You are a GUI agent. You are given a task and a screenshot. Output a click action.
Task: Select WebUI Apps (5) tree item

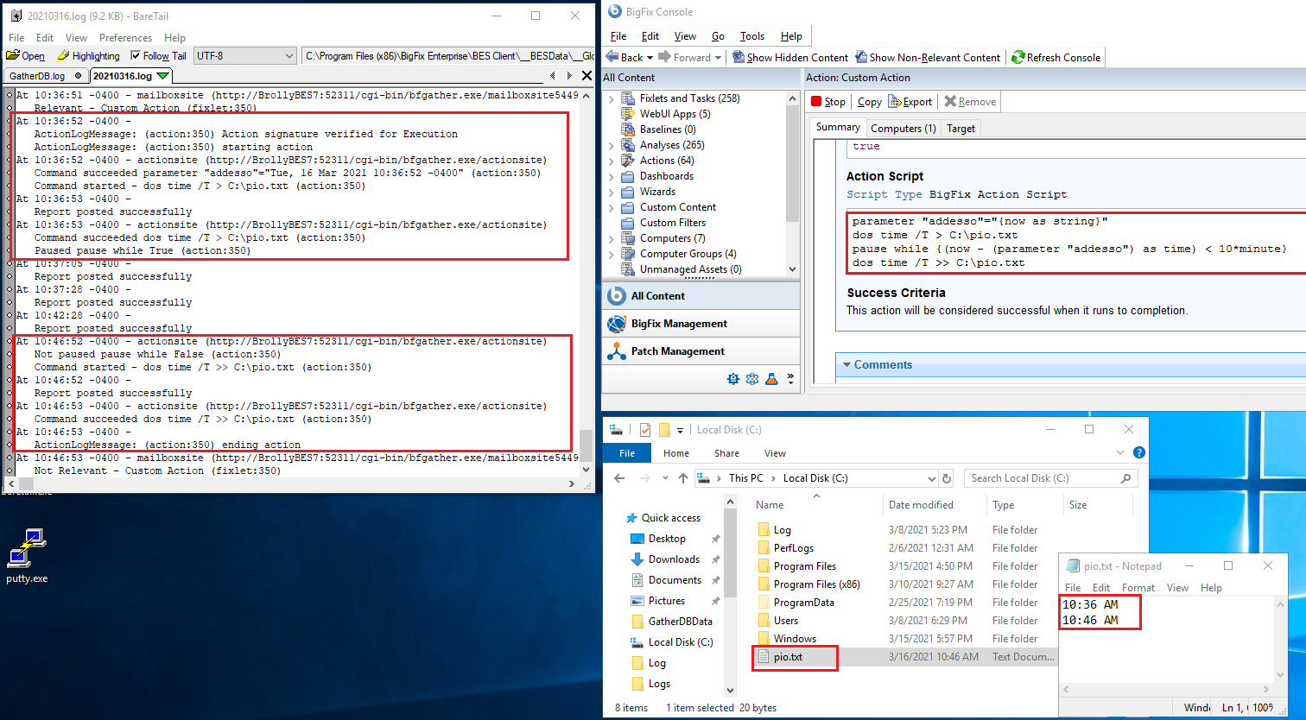675,114
